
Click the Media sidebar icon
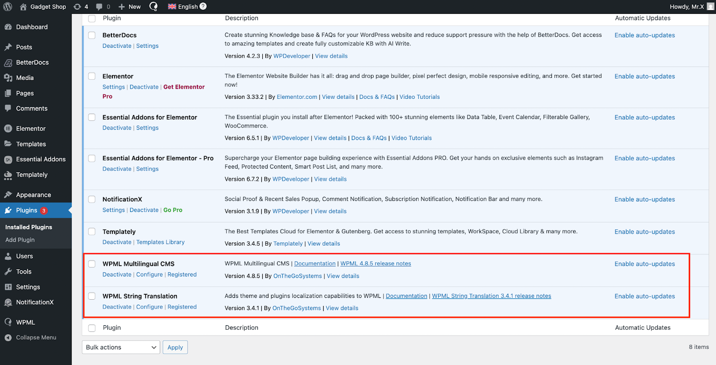[8, 78]
